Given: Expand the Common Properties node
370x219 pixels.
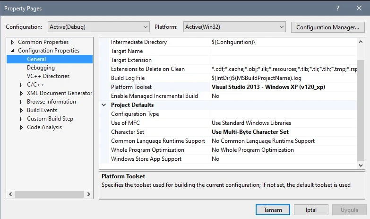Looking at the screenshot, I should click(12, 42).
